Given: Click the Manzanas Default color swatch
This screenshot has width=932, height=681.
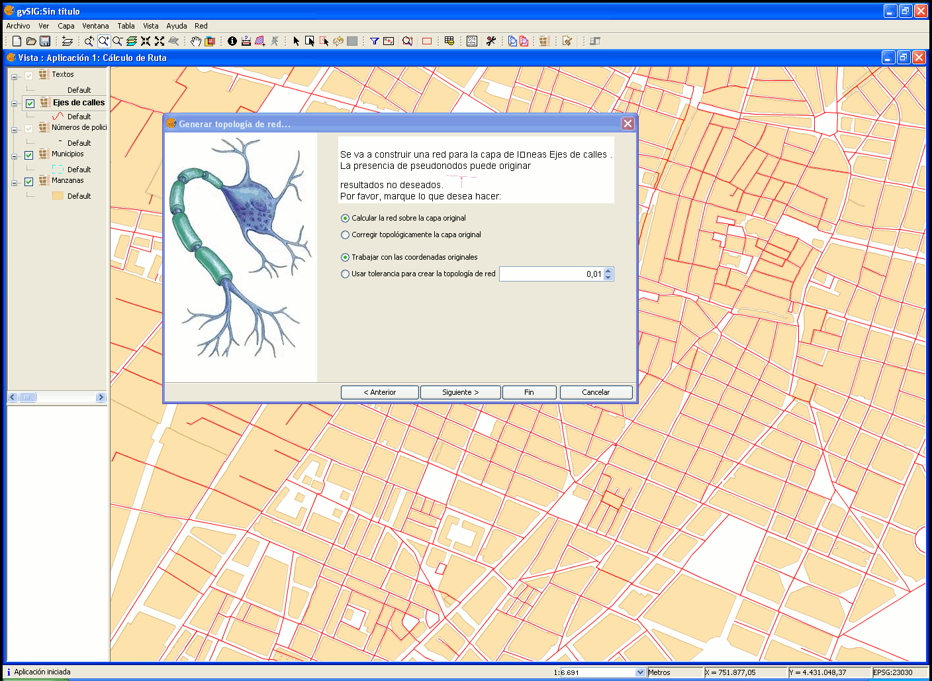Looking at the screenshot, I should tap(58, 196).
